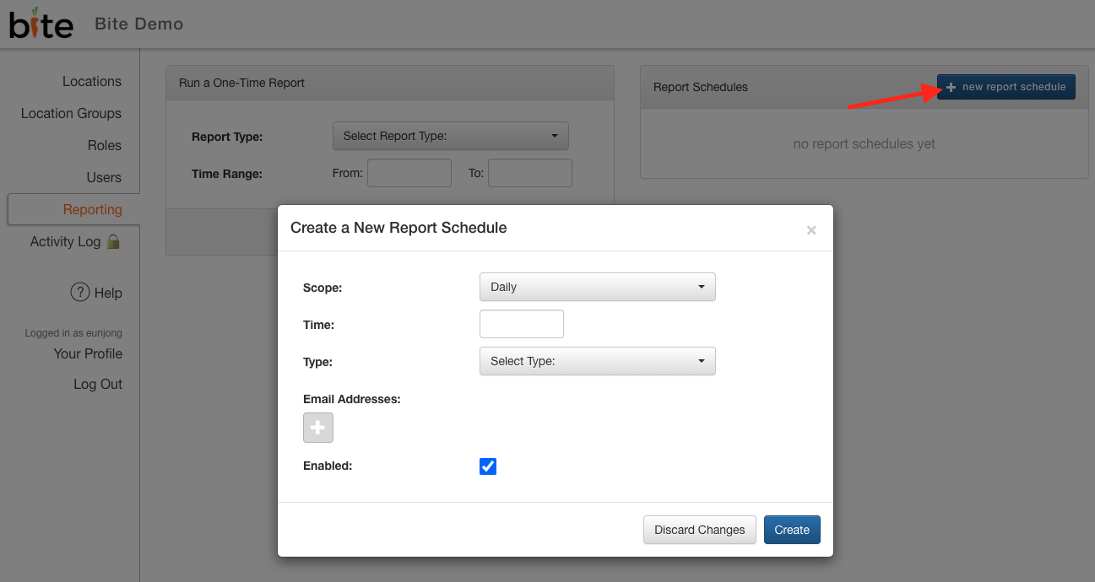Add an email address with plus button
Image resolution: width=1095 pixels, height=582 pixels.
click(318, 428)
